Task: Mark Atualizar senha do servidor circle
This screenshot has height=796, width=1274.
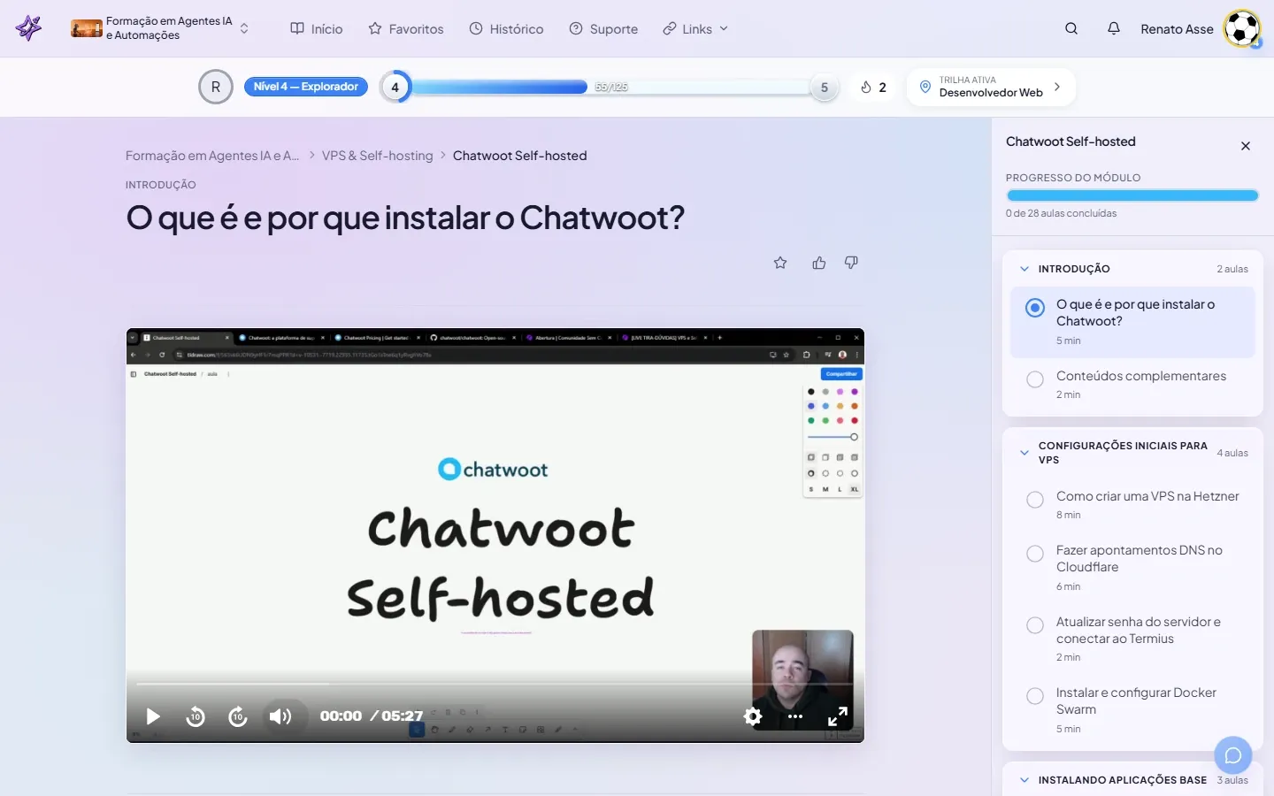Action: tap(1035, 625)
